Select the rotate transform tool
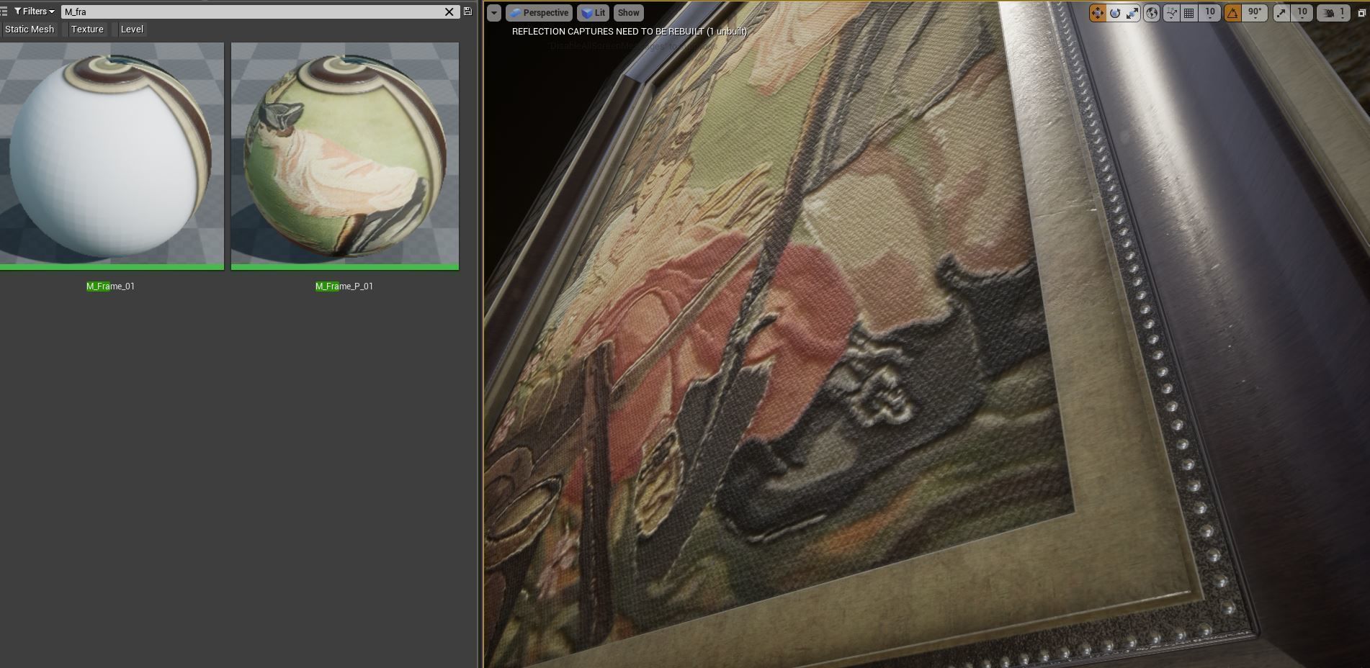This screenshot has width=1370, height=668. tap(1115, 13)
